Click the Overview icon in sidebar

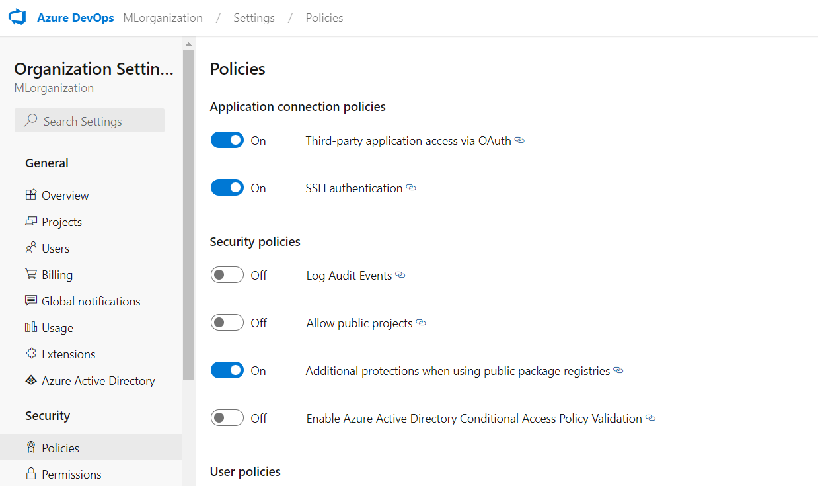click(30, 195)
